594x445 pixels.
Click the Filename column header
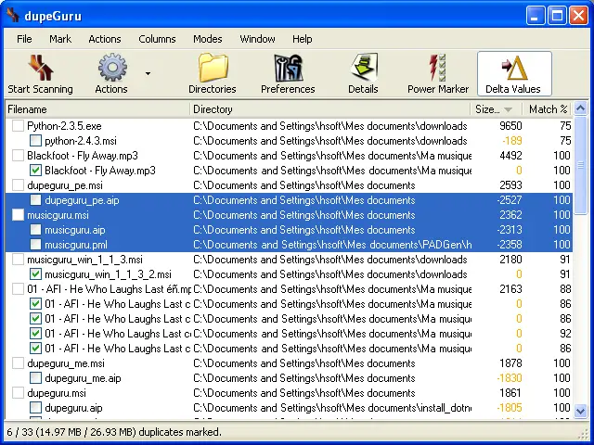pos(97,109)
